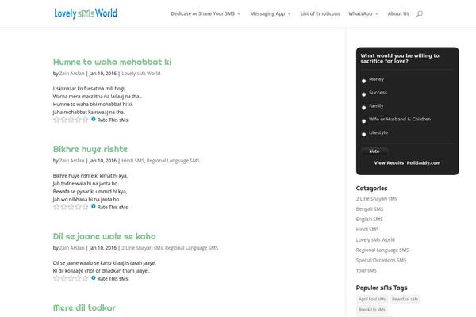
Task: Open 2 Line Shayari sMs under Dil se post
Action: pos(142,248)
